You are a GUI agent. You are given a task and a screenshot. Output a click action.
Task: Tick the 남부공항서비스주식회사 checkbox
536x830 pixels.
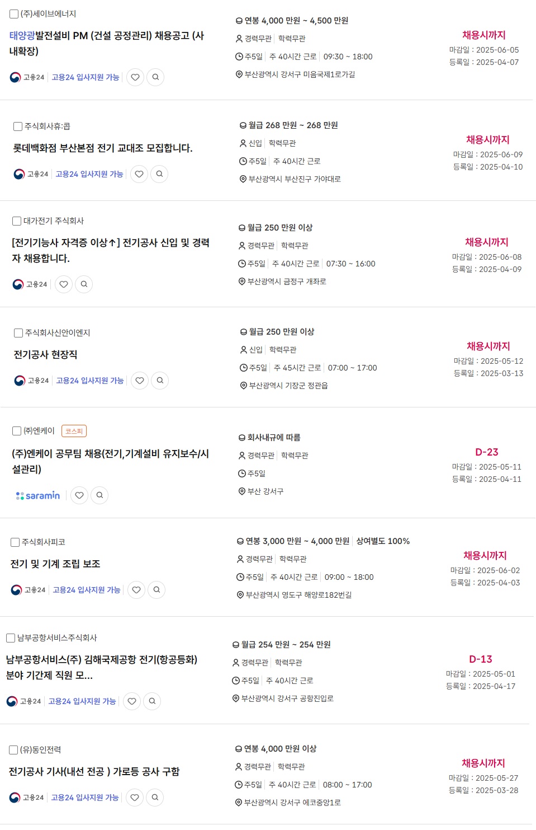coord(11,638)
